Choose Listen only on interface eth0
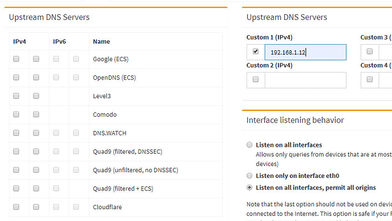 [249, 176]
